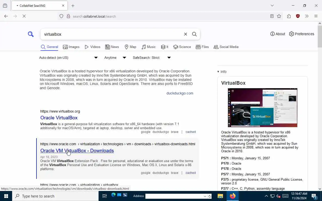This screenshot has height=201, width=322.
Task: Clear the search query with the X icon
Action: pos(186,34)
